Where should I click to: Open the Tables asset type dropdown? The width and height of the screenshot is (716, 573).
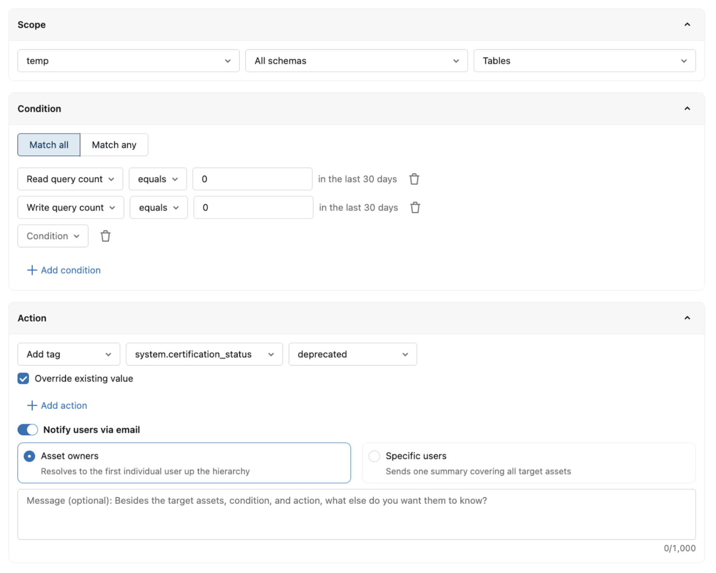pyautogui.click(x=585, y=61)
